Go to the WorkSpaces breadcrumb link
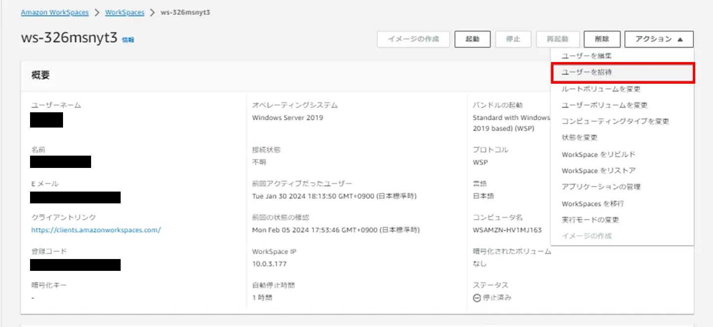 point(125,12)
